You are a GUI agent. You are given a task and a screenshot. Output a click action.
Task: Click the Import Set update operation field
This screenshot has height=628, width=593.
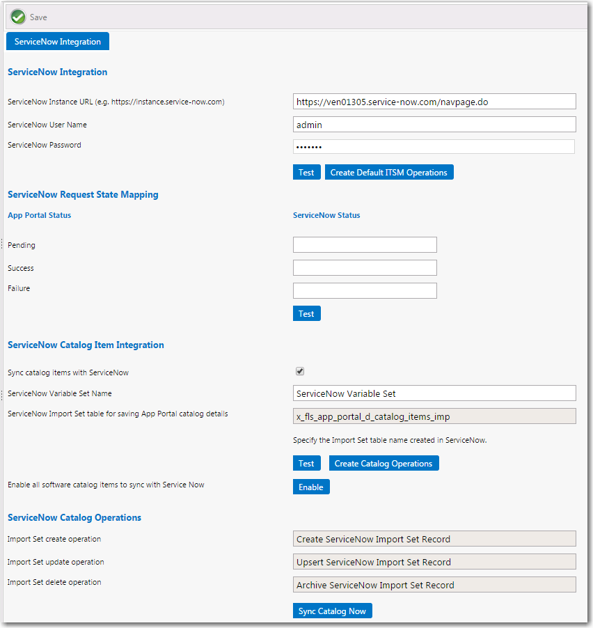click(434, 562)
